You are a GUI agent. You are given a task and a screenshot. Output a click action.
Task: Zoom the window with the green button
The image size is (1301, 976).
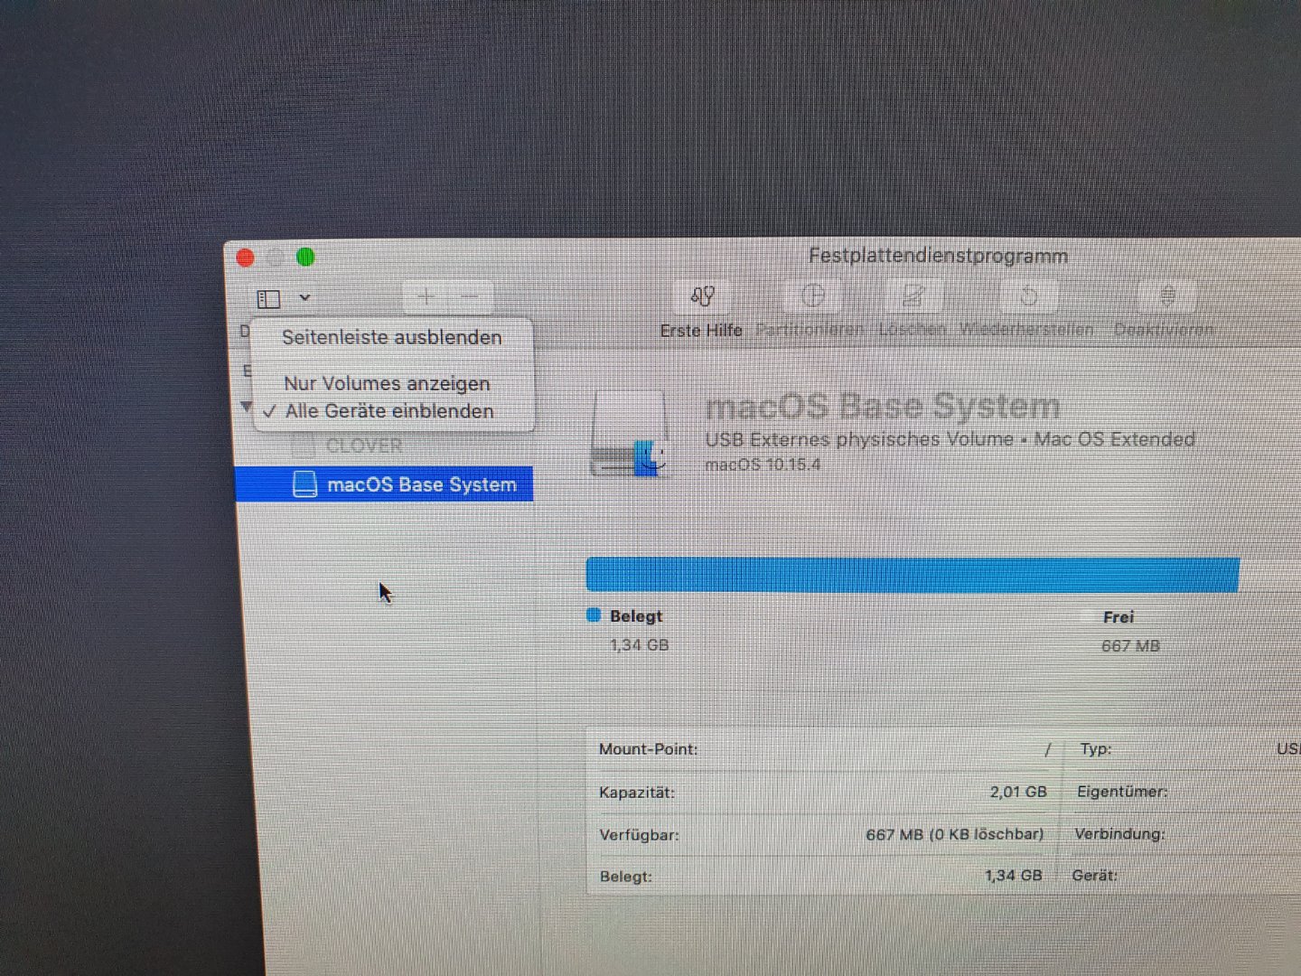tap(306, 258)
